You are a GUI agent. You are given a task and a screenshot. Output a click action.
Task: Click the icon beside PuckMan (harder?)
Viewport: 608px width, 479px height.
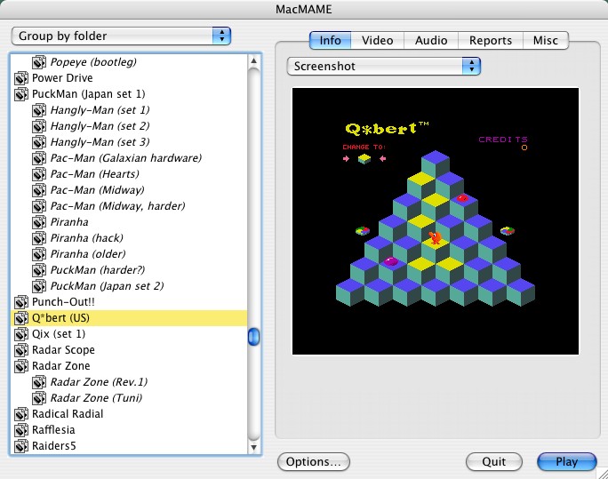pyautogui.click(x=39, y=270)
